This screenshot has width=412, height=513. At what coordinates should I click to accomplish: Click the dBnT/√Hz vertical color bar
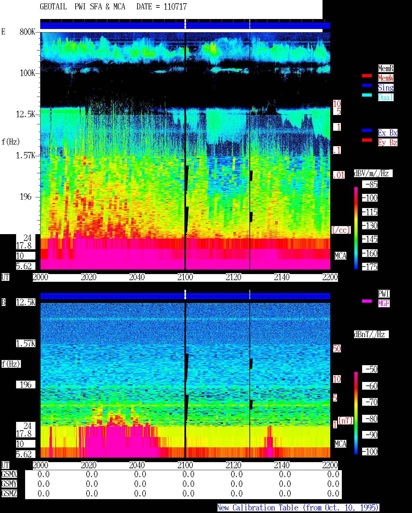click(x=356, y=413)
